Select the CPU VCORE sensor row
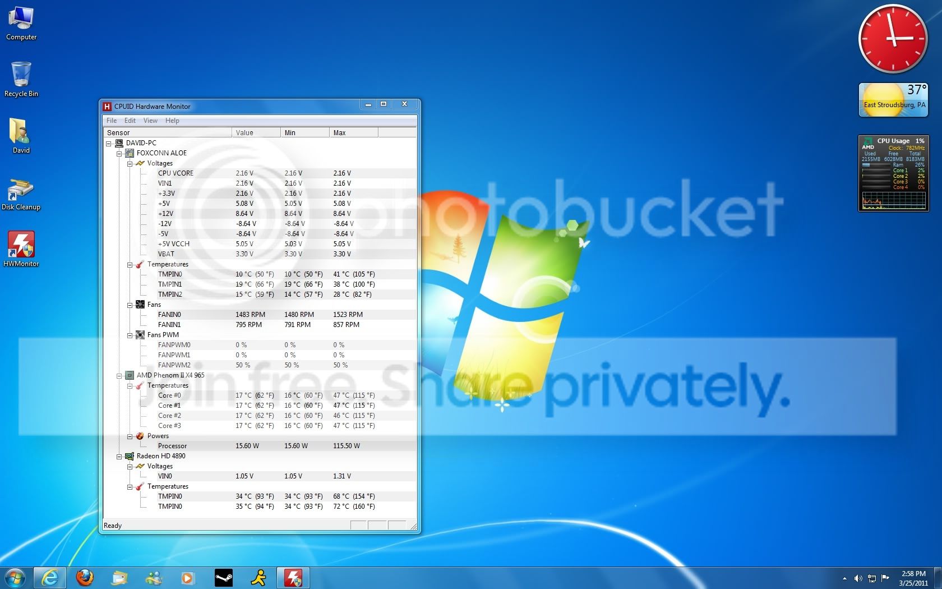 (260, 173)
